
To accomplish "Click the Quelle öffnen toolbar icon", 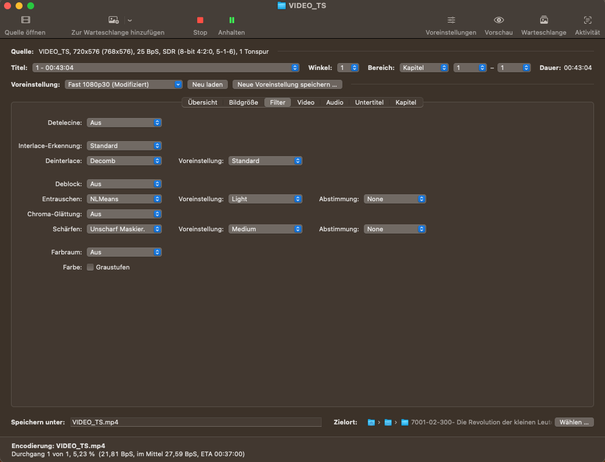I will tap(25, 20).
